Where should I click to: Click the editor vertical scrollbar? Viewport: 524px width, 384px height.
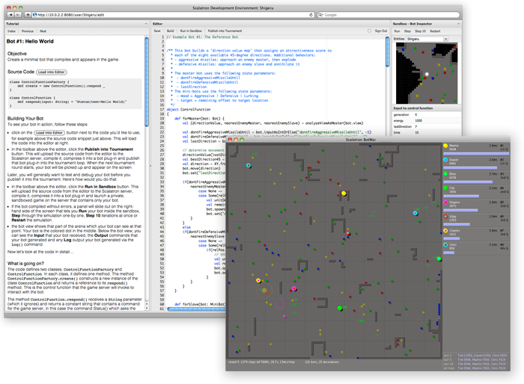[387, 52]
